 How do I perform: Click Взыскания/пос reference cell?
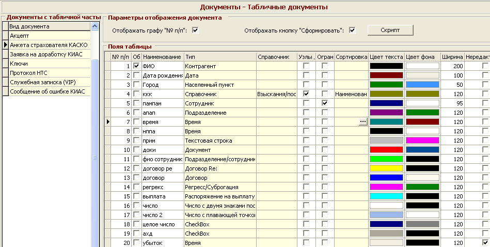[276, 94]
